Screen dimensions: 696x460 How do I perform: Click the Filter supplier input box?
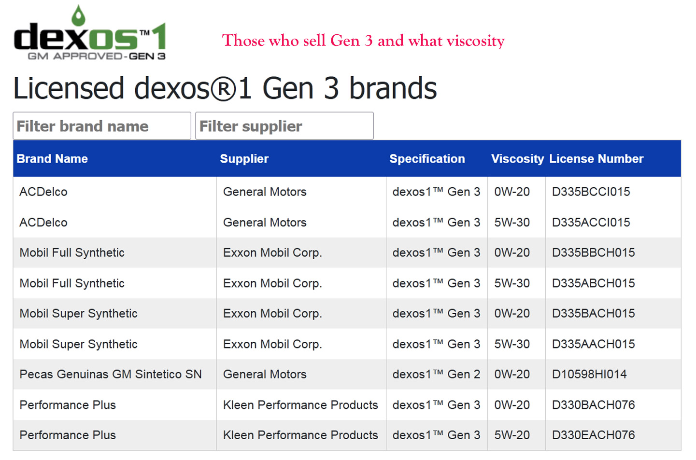point(284,126)
